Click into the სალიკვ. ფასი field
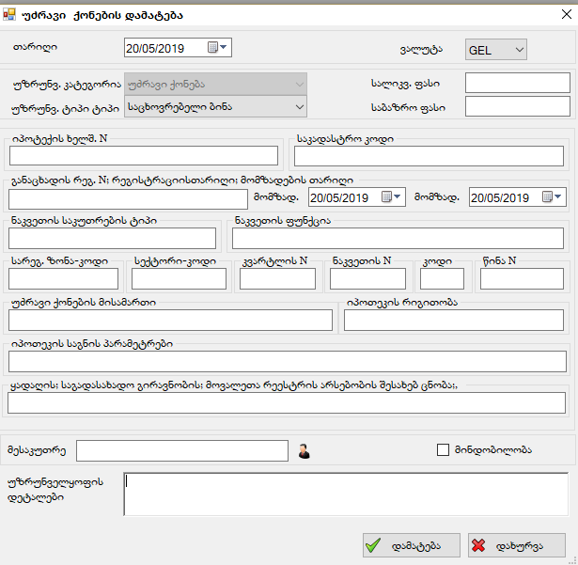The height and width of the screenshot is (565, 578). point(517,83)
